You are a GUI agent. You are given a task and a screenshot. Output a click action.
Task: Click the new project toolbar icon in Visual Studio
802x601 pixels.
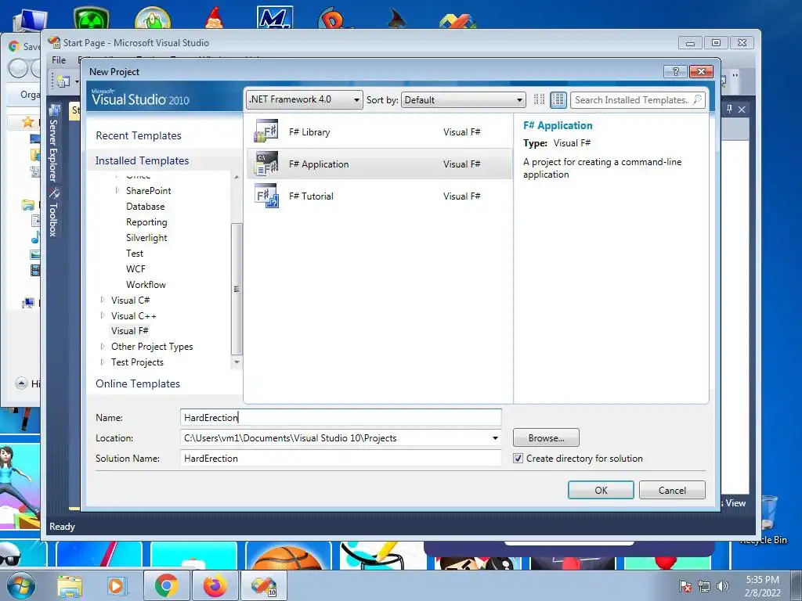63,81
